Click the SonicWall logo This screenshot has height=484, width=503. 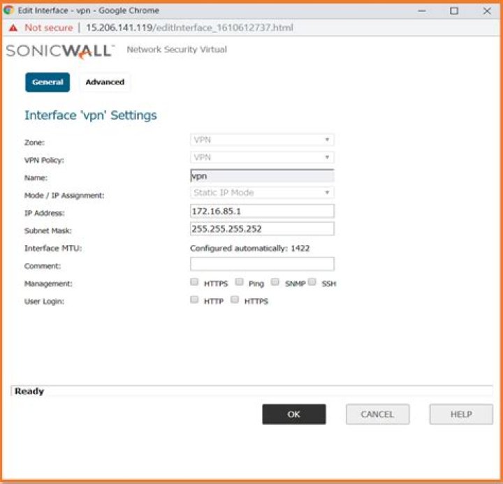pos(60,51)
